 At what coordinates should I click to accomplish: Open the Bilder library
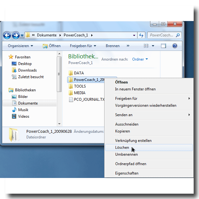pos(20,97)
